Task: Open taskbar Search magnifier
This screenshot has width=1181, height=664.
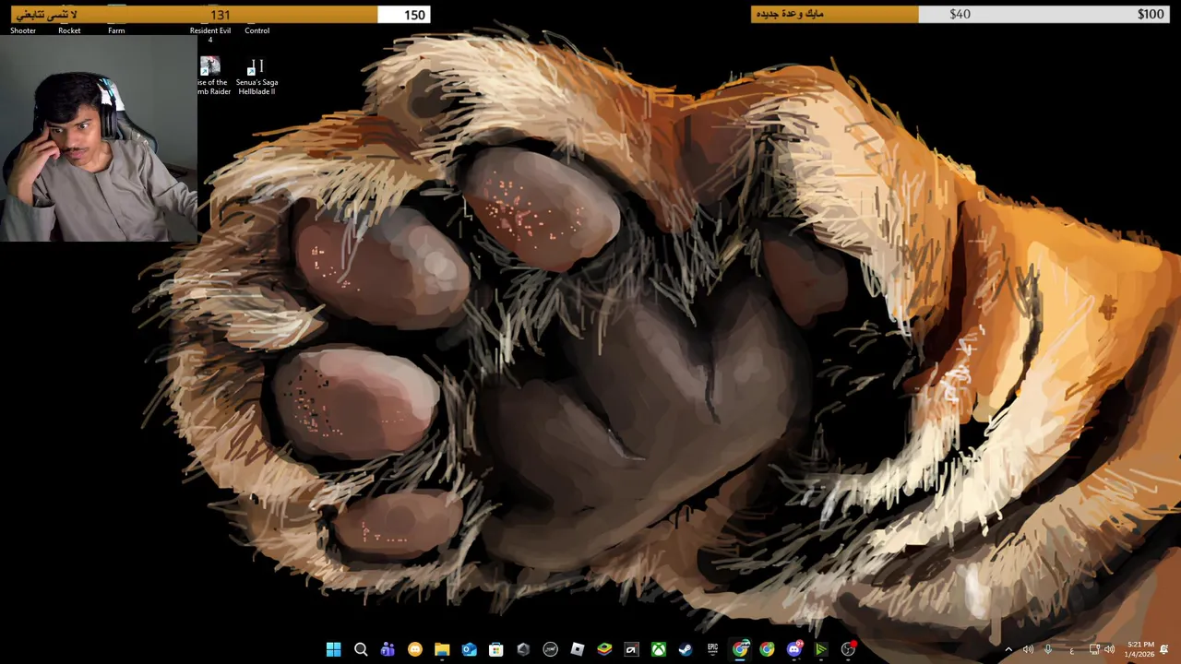Action: tap(361, 649)
